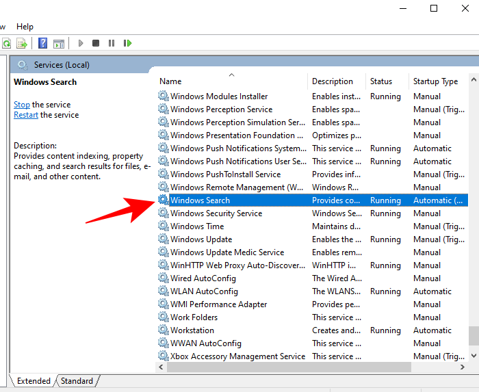The width and height of the screenshot is (479, 392).
Task: Select Windows Remote Management gear icon
Action: pos(163,187)
